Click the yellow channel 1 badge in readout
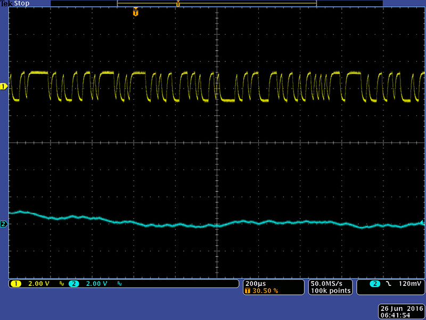 pyautogui.click(x=15, y=284)
